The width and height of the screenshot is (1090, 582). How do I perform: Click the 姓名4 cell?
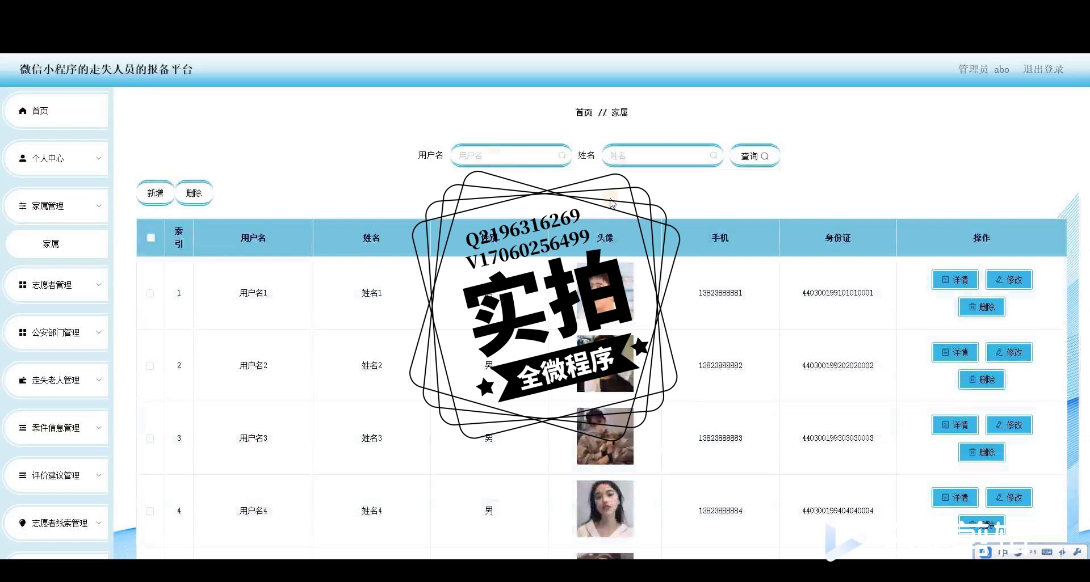pyautogui.click(x=372, y=511)
